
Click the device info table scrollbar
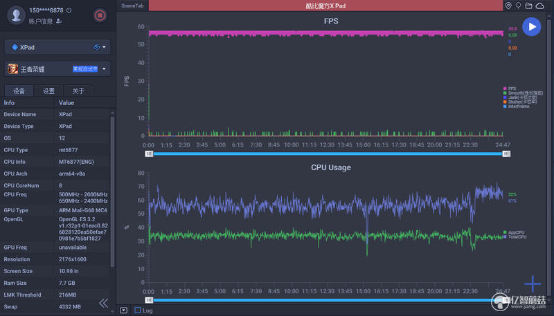pyautogui.click(x=112, y=192)
